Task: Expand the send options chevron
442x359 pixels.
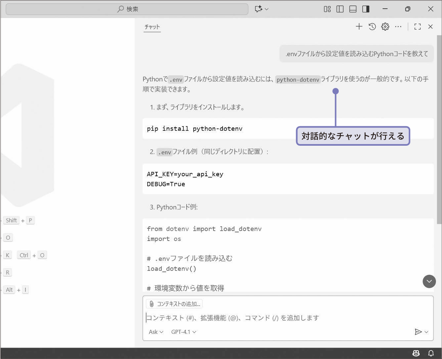Action: pos(426,332)
